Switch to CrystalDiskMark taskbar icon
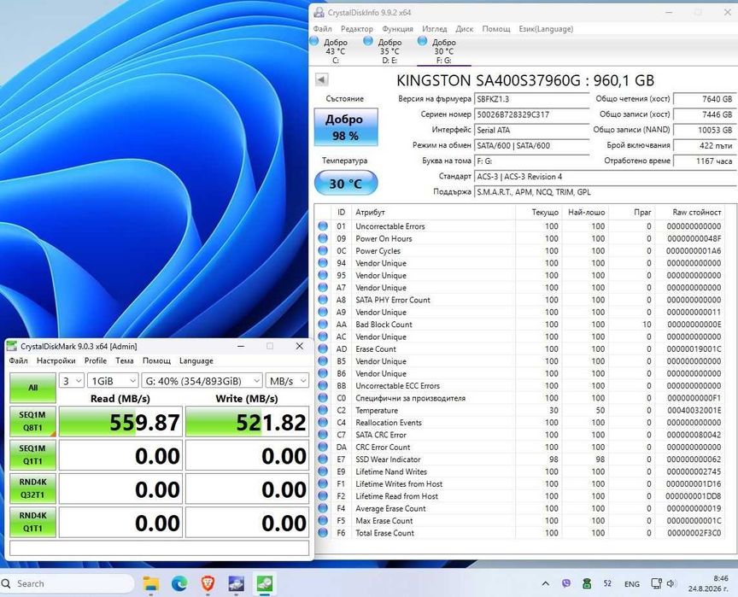 tap(265, 584)
